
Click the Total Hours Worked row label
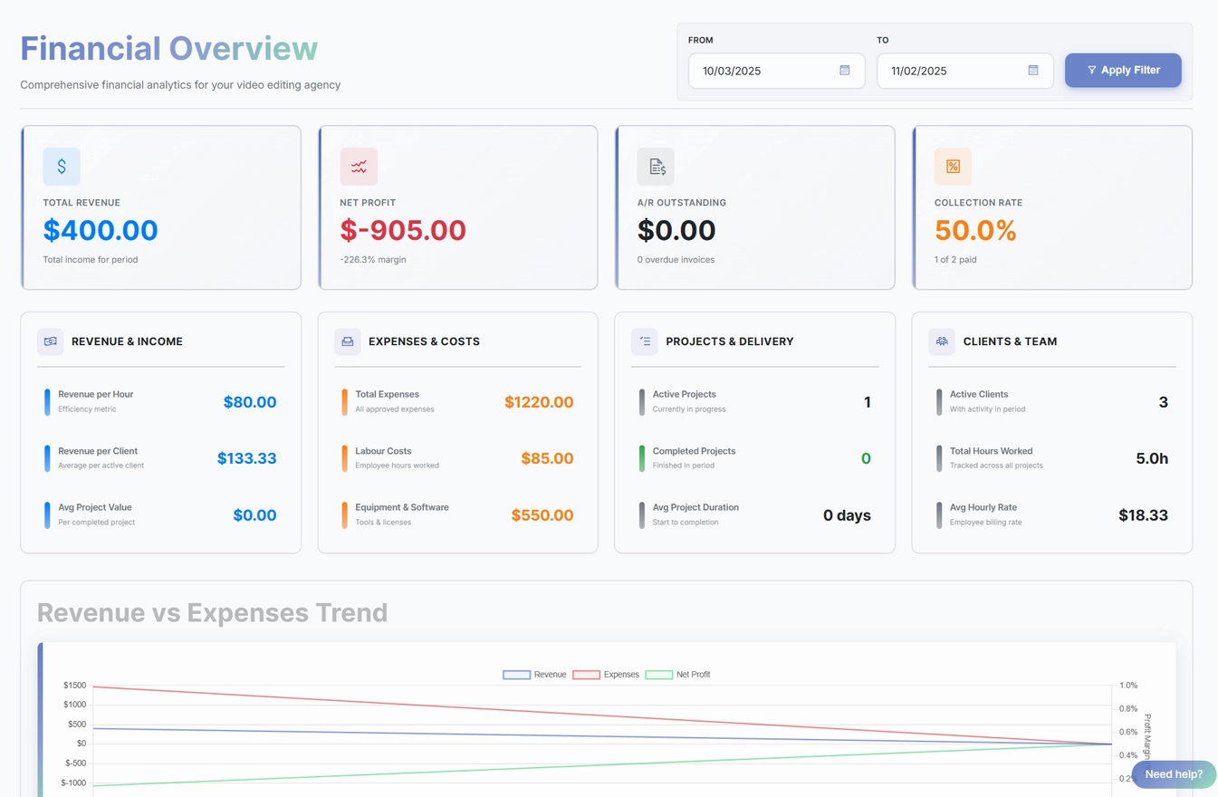991,451
